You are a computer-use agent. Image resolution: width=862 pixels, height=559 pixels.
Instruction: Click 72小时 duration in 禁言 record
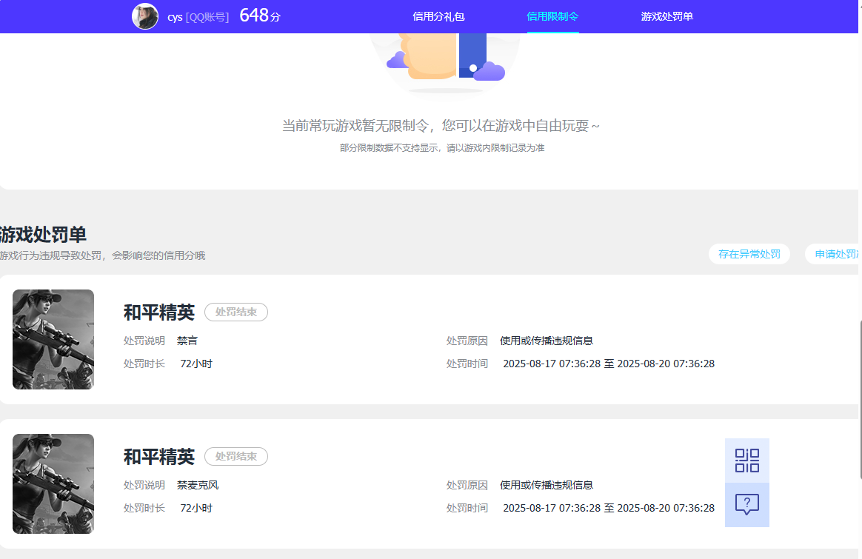tap(196, 364)
